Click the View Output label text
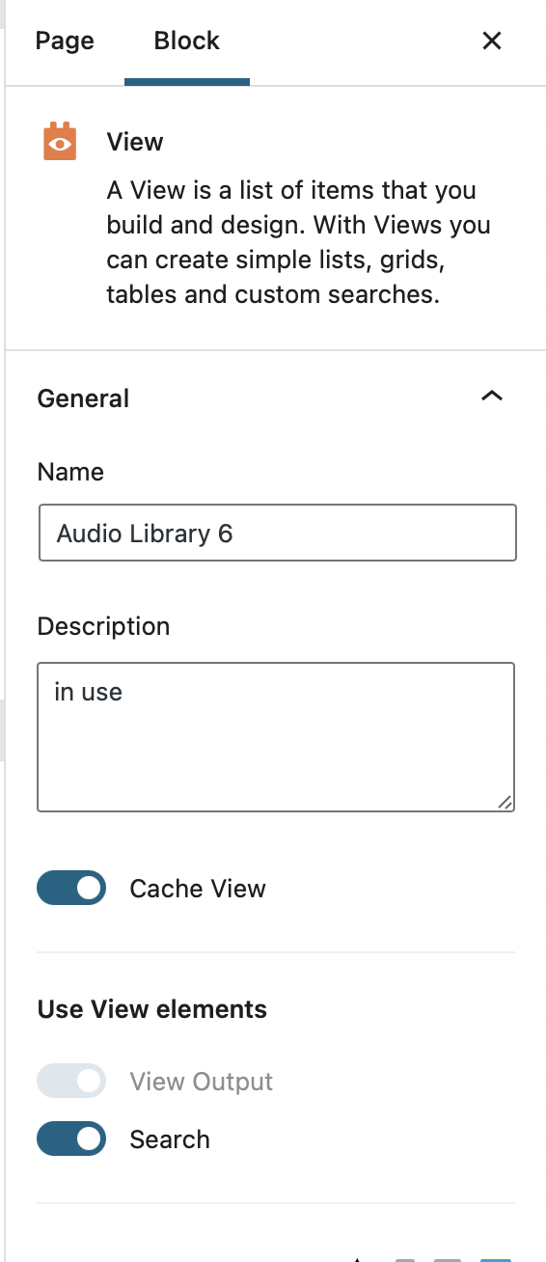Image resolution: width=546 pixels, height=1262 pixels. (202, 1082)
